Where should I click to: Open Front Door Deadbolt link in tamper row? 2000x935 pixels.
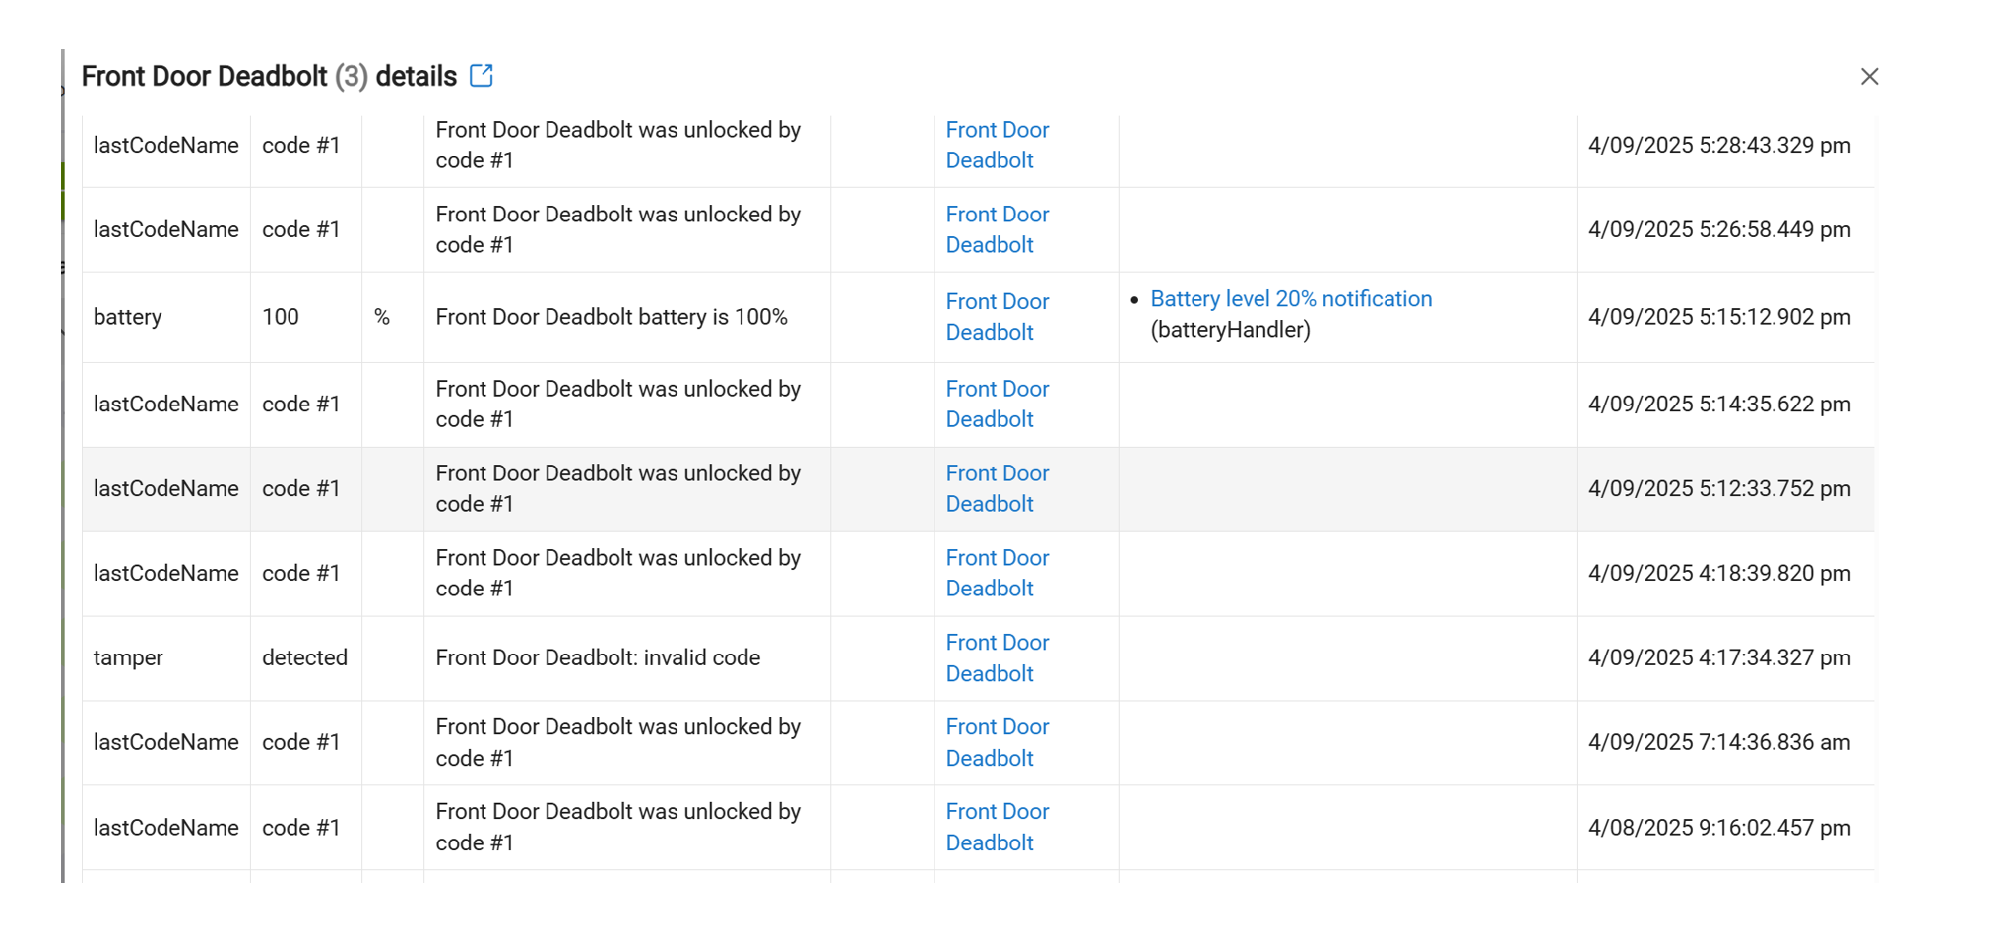[x=997, y=657]
